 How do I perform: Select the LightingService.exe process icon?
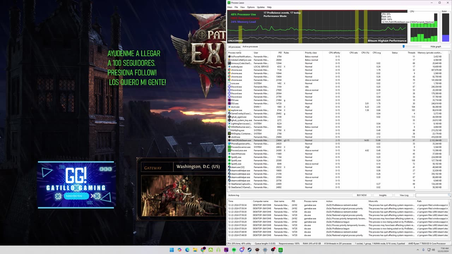230,123
